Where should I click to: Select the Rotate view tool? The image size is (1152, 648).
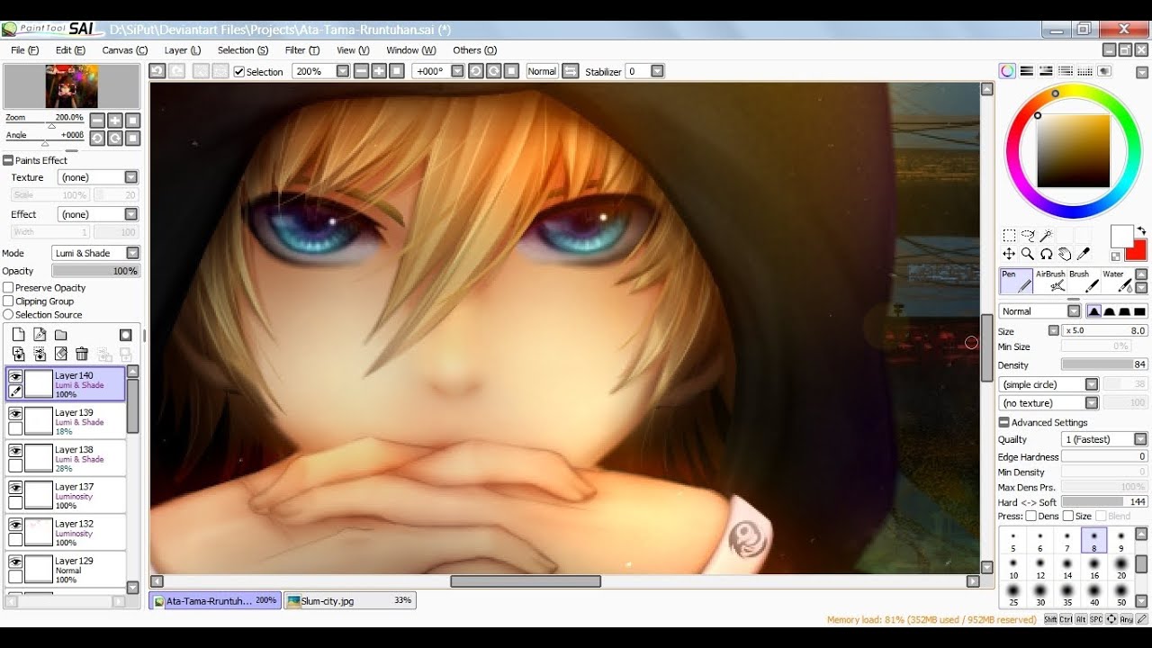[x=1047, y=255]
